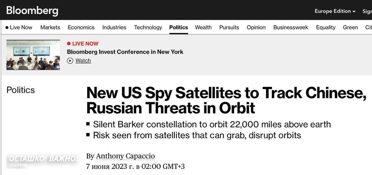Open the Equality section
The image size is (372, 175).
[x=325, y=27]
